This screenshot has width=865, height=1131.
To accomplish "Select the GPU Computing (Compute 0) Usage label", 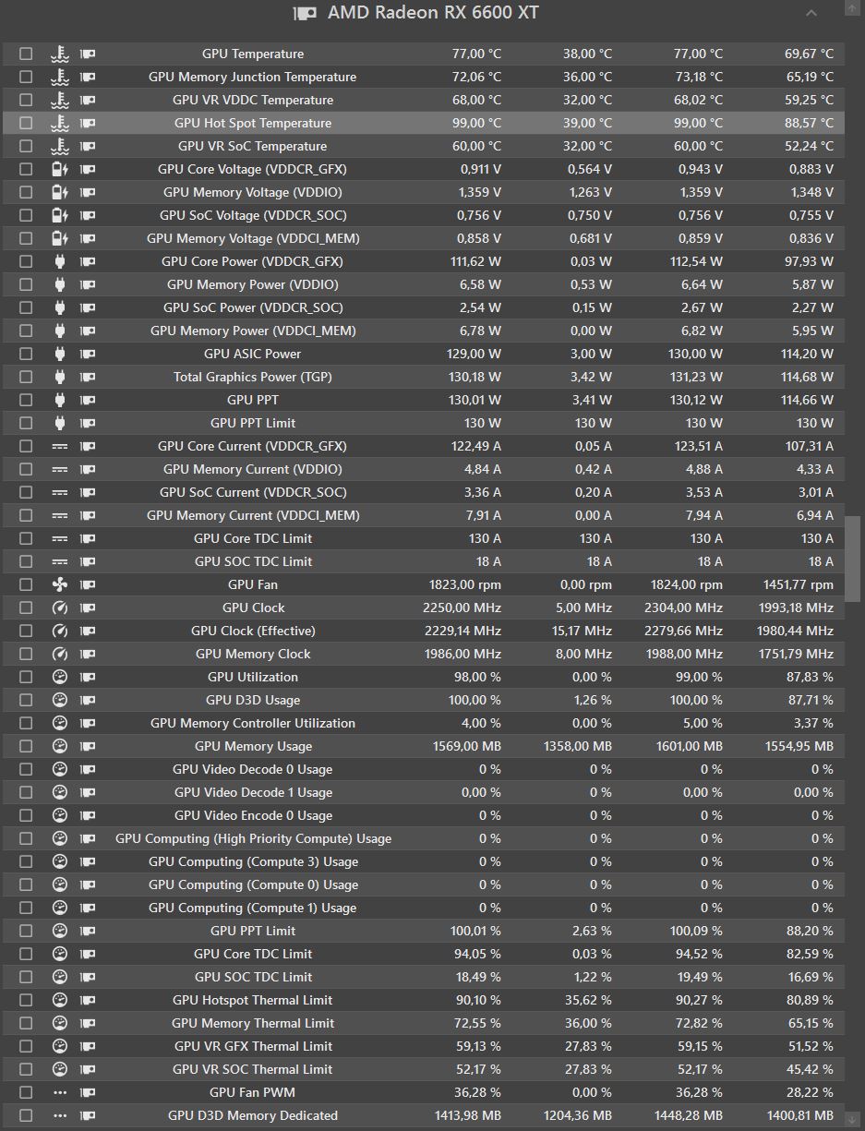I will [253, 884].
